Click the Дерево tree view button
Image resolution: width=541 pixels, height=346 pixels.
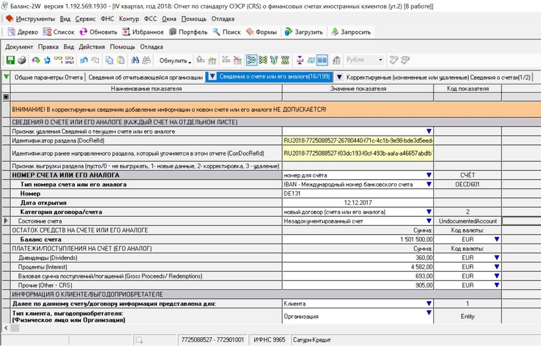[x=23, y=32]
